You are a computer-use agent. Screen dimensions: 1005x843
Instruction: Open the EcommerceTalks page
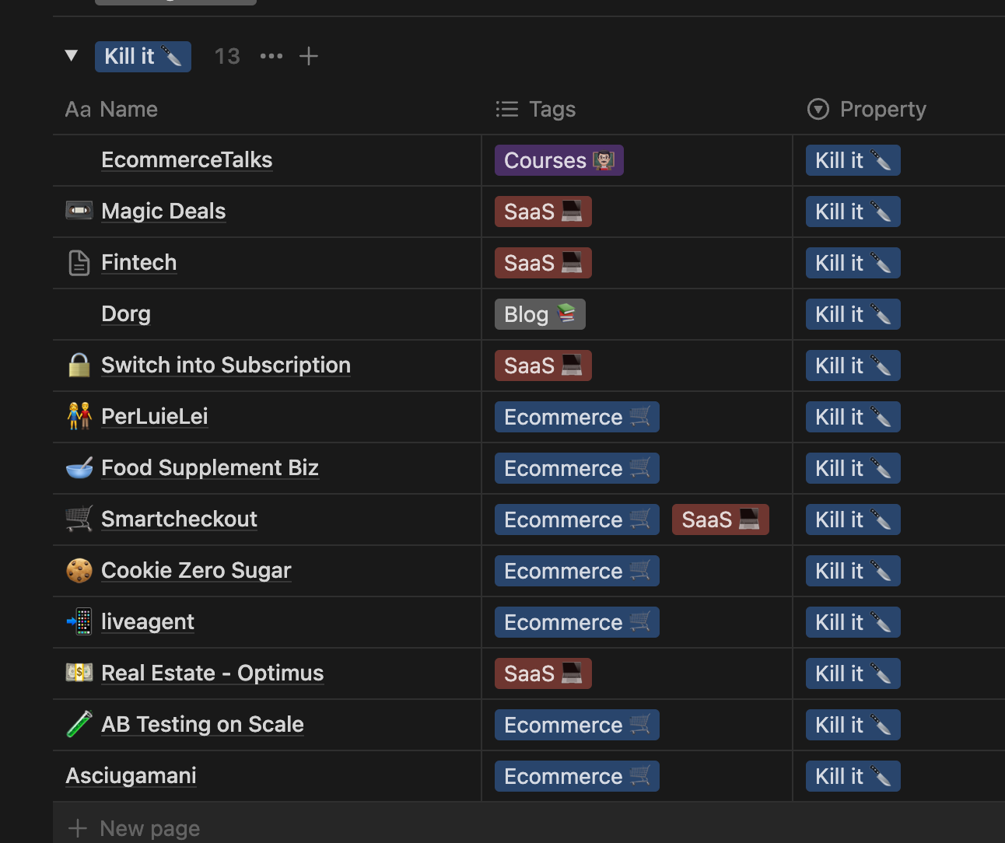187,159
